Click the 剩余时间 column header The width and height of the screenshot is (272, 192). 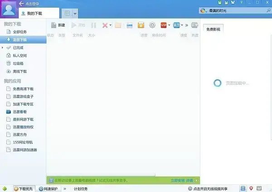[159, 35]
